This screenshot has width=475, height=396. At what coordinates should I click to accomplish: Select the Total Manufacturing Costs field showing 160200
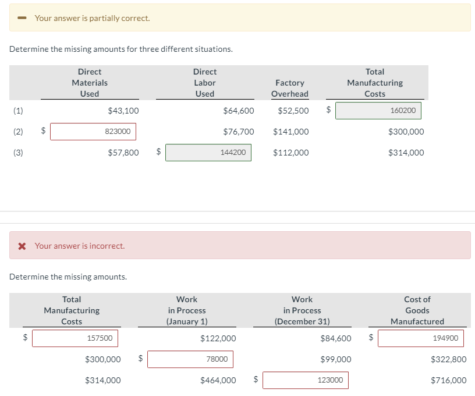point(378,111)
